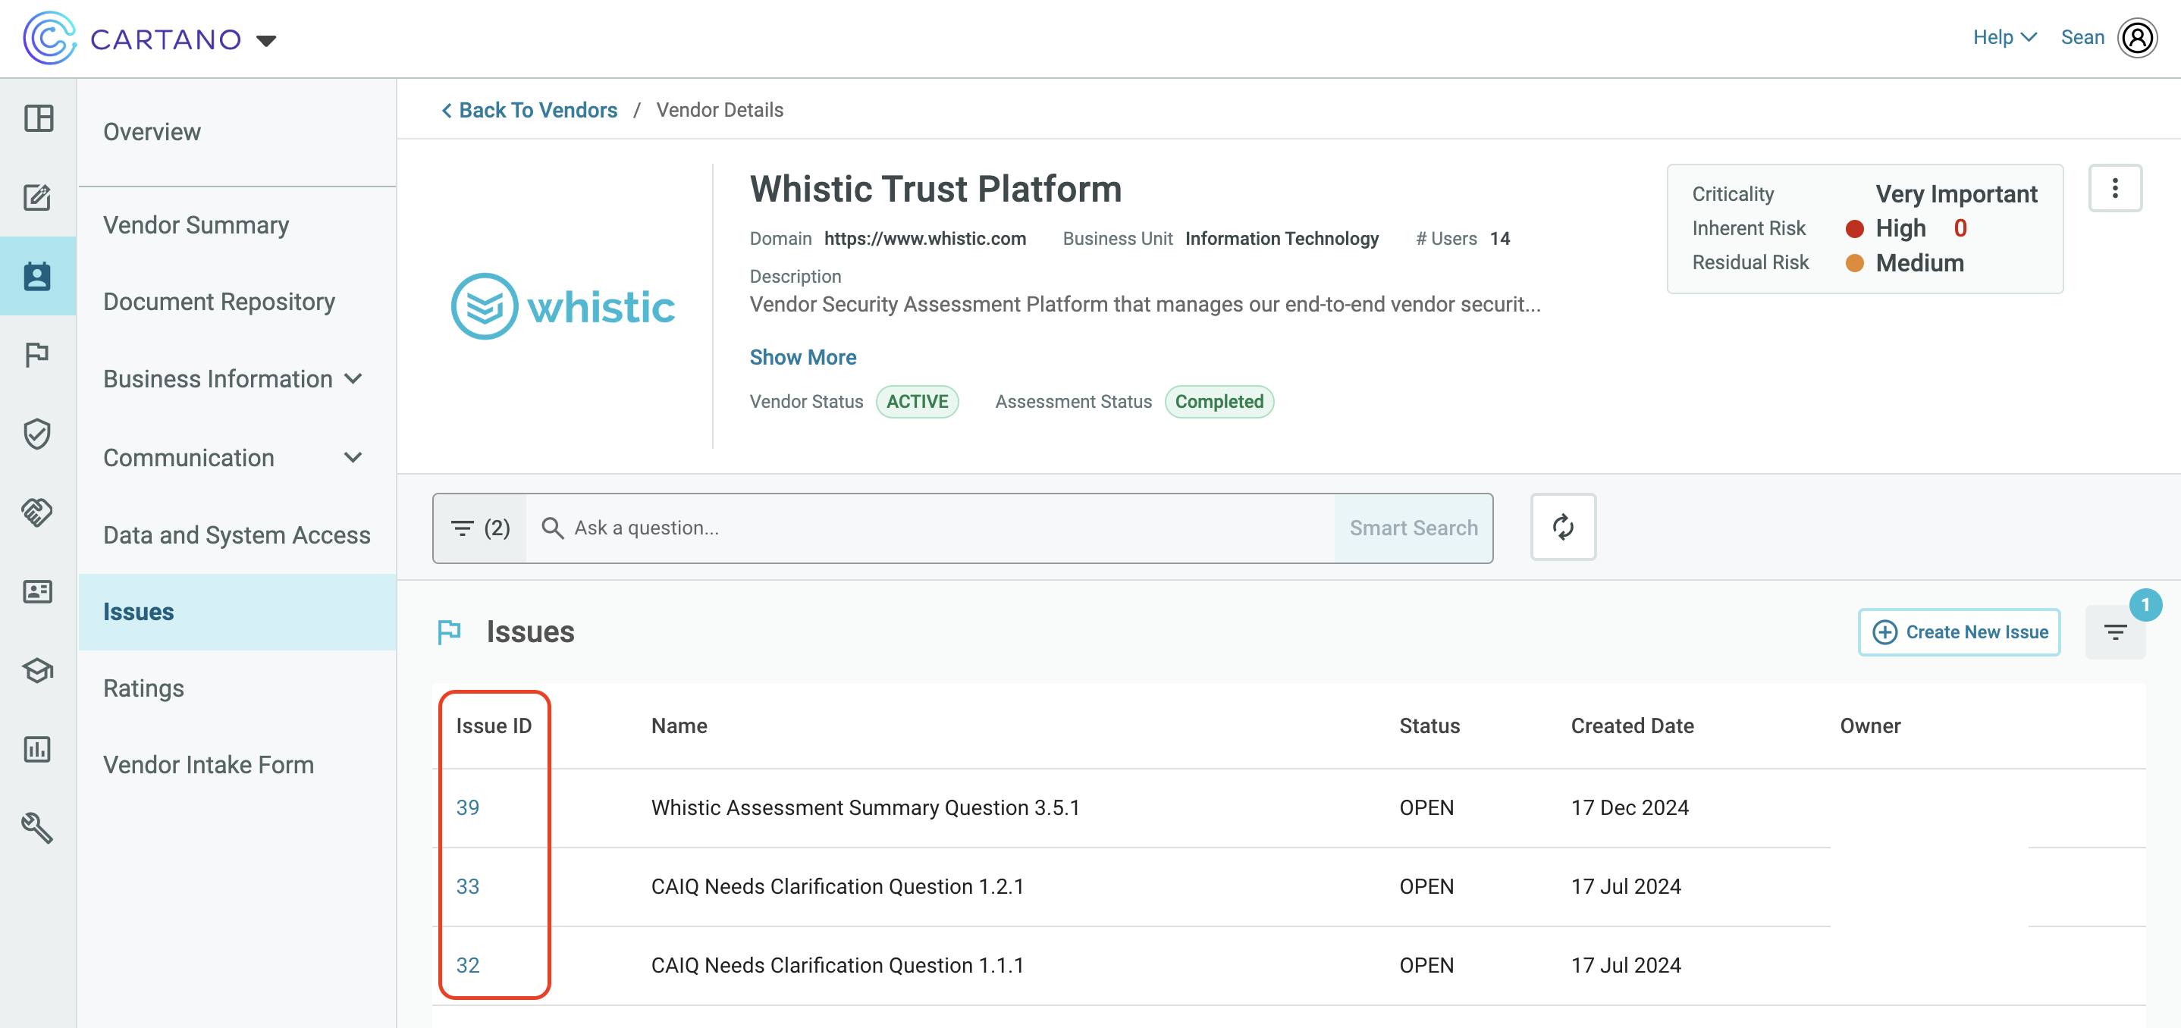Click Back To Vendors link

click(529, 110)
